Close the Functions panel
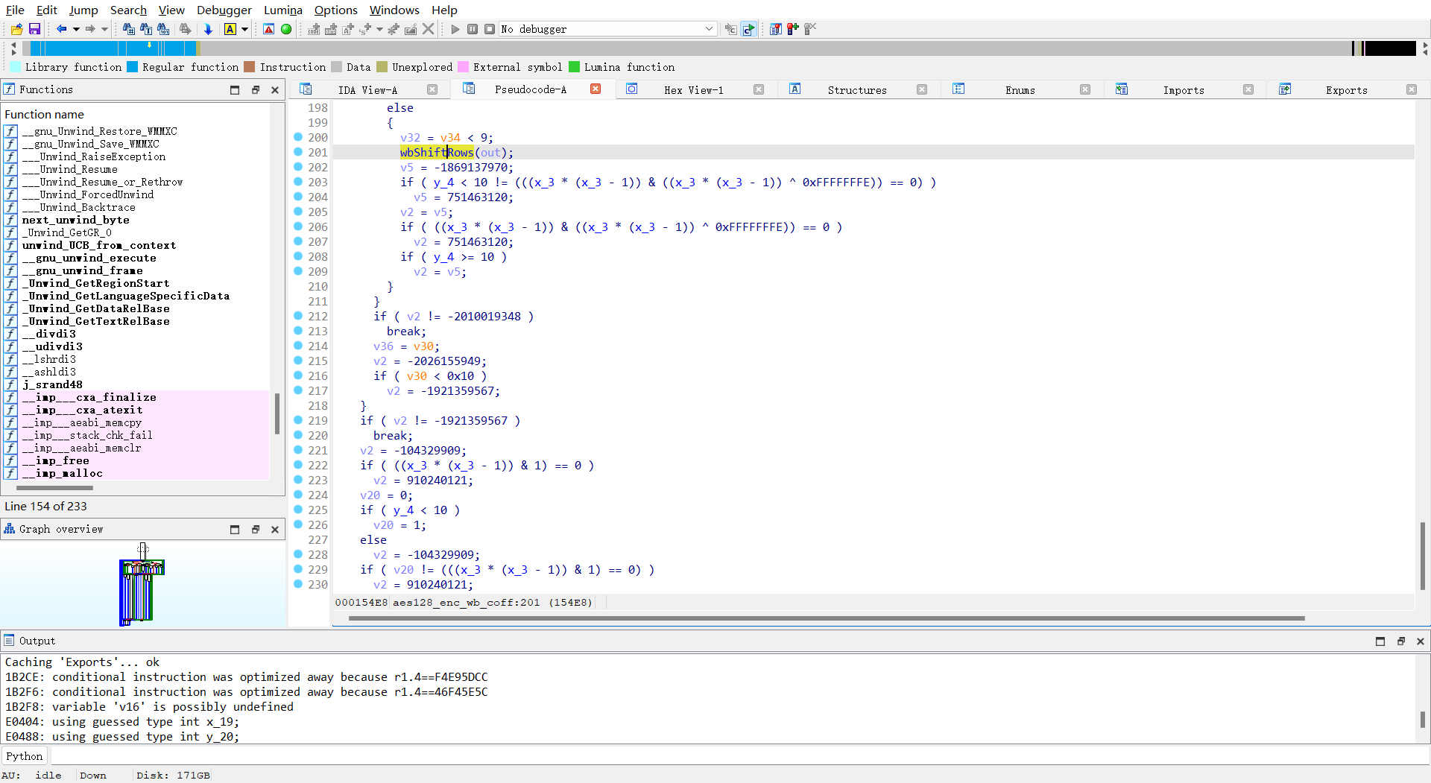1431x783 pixels. (x=275, y=89)
